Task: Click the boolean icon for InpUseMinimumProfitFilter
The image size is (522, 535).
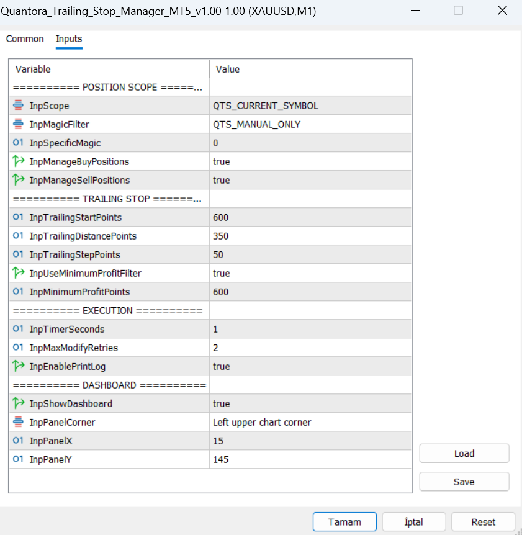Action: tap(19, 273)
